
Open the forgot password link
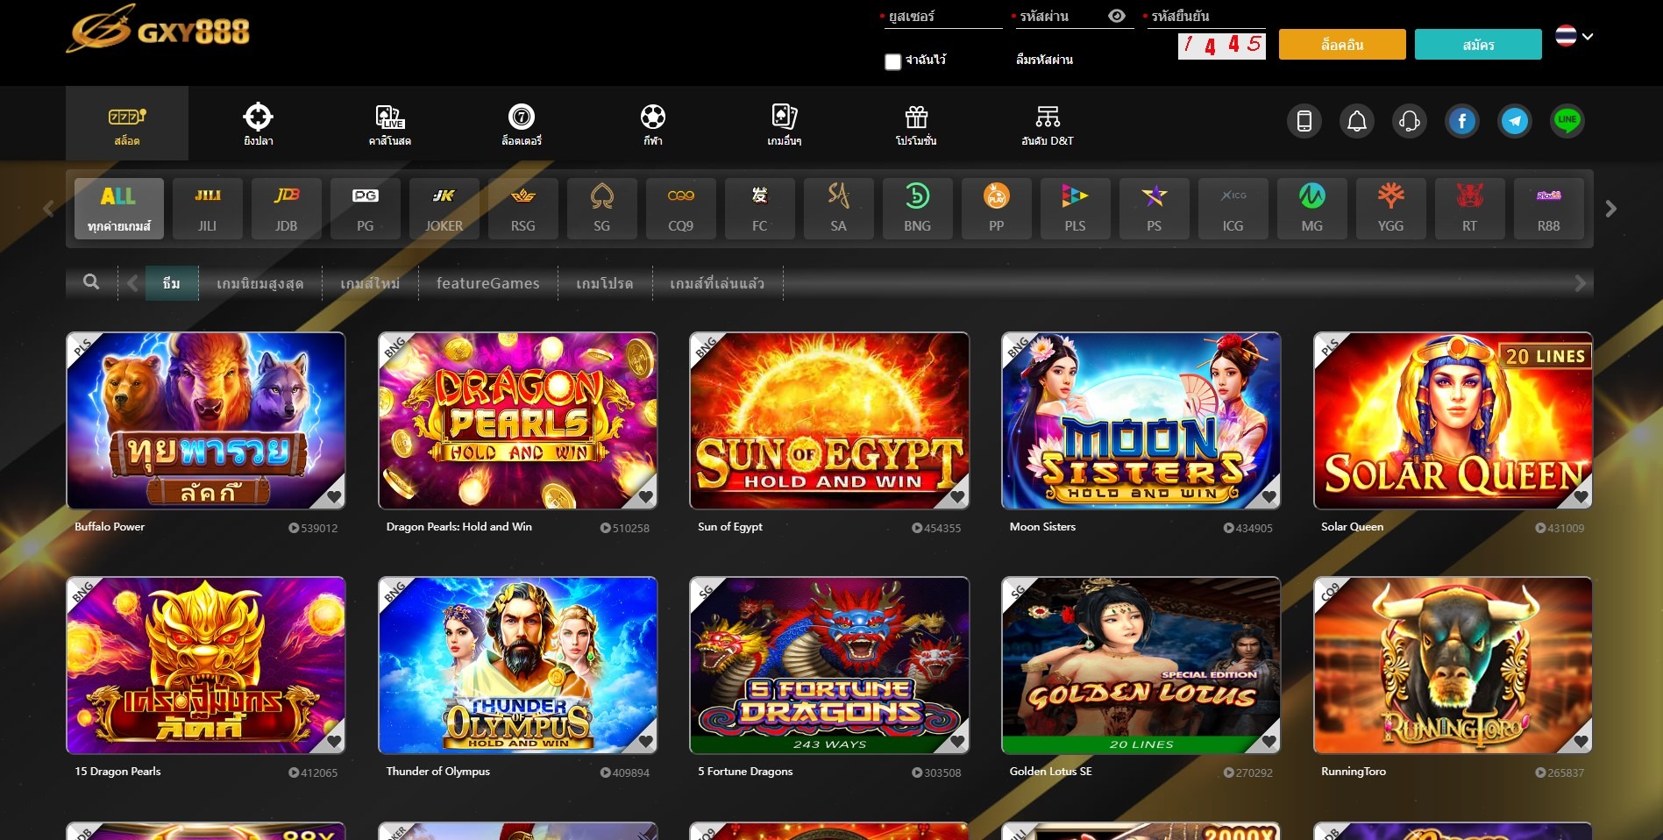[x=1044, y=60]
